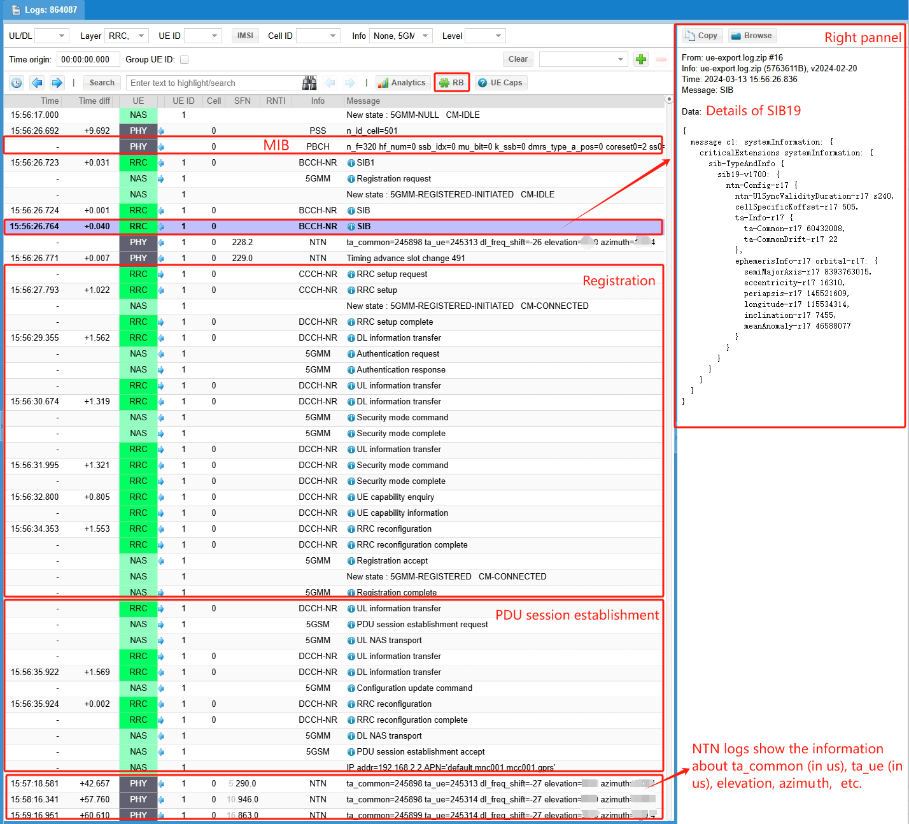Click the clock time display icon
The height and width of the screenshot is (824, 909).
pos(17,83)
